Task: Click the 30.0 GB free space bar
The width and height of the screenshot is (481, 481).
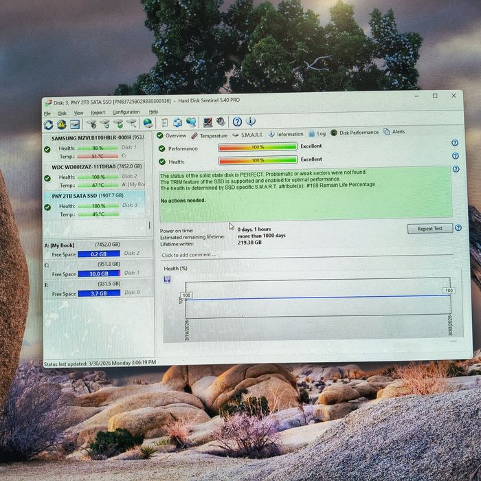Action: click(x=99, y=273)
